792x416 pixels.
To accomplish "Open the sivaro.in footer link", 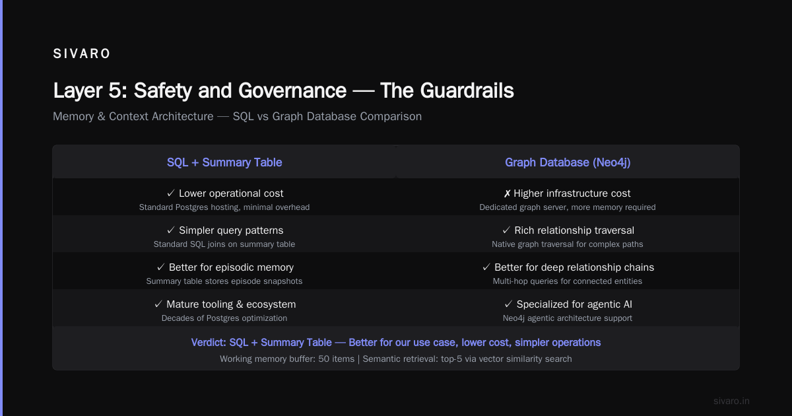I will click(731, 401).
